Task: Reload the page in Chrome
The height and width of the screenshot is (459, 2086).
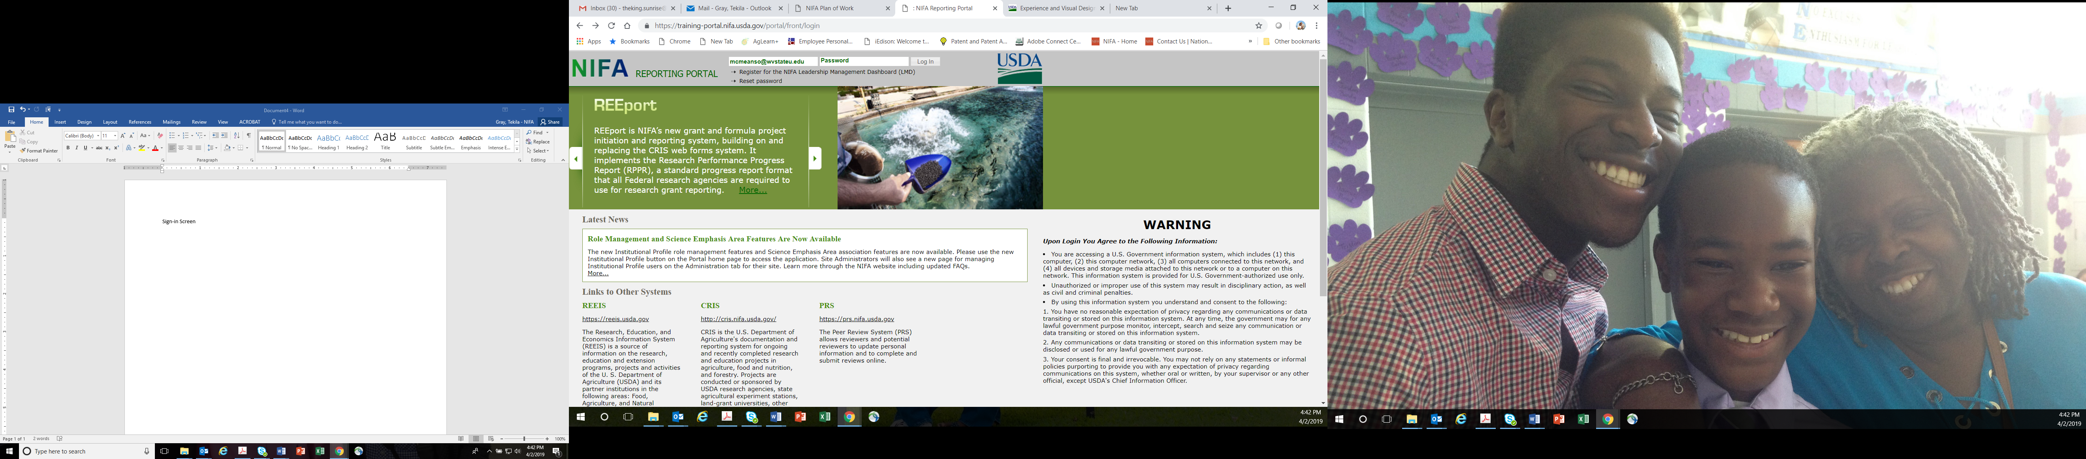Action: tap(612, 26)
